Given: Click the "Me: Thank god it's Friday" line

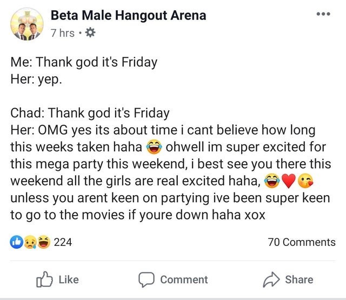Looking at the screenshot, I should pos(84,62).
